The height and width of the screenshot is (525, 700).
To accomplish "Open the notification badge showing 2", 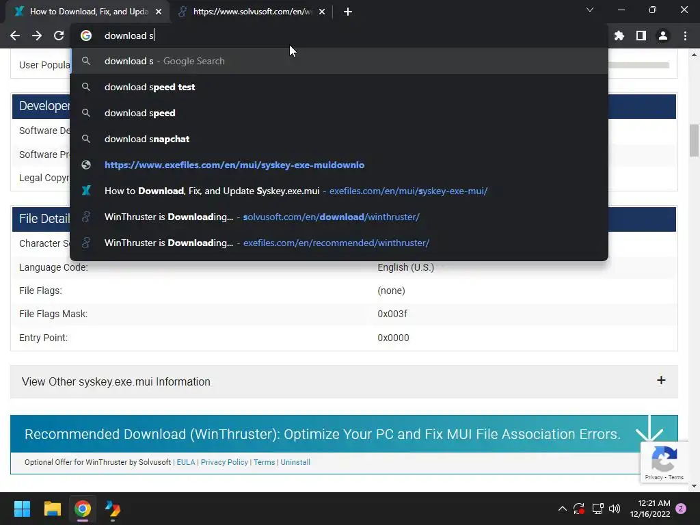I will coord(681,509).
